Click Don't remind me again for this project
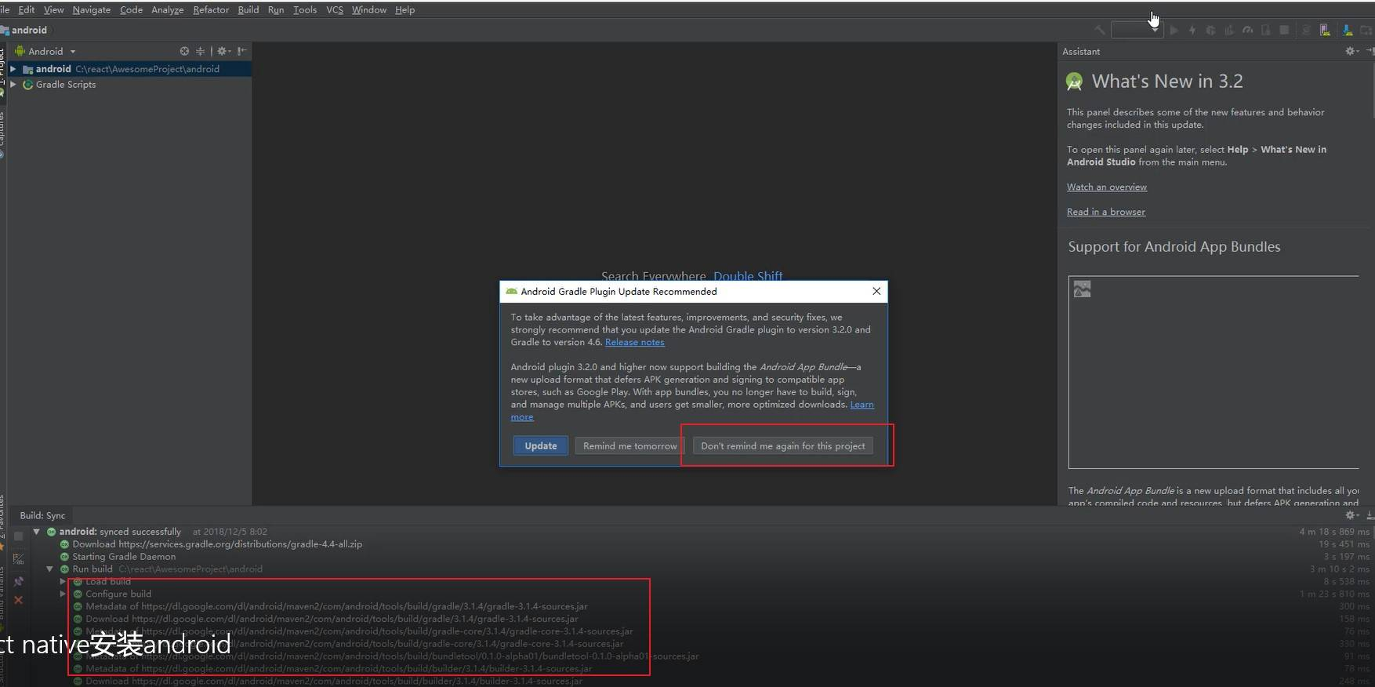1375x687 pixels. click(x=782, y=445)
